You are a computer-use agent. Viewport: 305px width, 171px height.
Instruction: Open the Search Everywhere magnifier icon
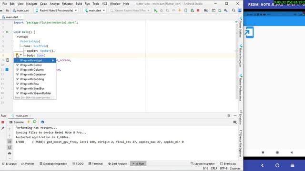pyautogui.click(x=234, y=10)
